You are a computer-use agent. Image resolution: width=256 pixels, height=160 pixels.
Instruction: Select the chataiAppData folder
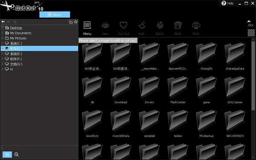click(235, 56)
